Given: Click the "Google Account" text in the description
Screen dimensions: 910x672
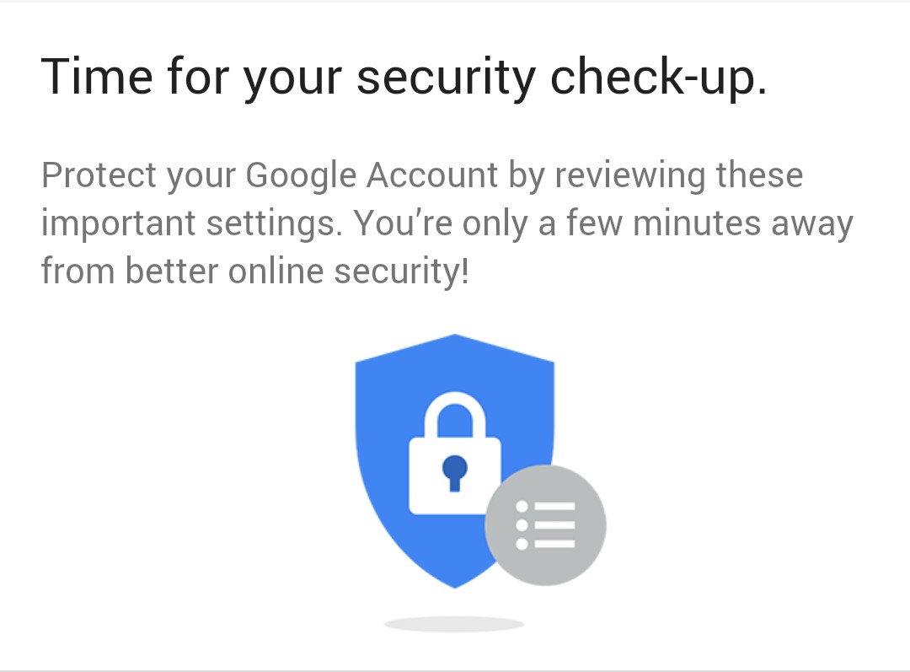Looking at the screenshot, I should (x=372, y=175).
